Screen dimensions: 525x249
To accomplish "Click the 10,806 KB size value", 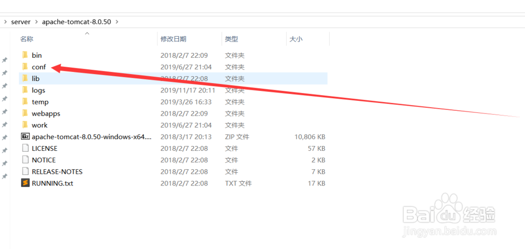I will (x=310, y=137).
